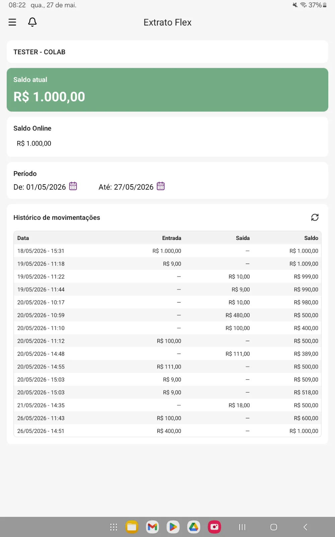Select row 26/05/2026 - 11:43
The width and height of the screenshot is (335, 537).
pyautogui.click(x=167, y=418)
